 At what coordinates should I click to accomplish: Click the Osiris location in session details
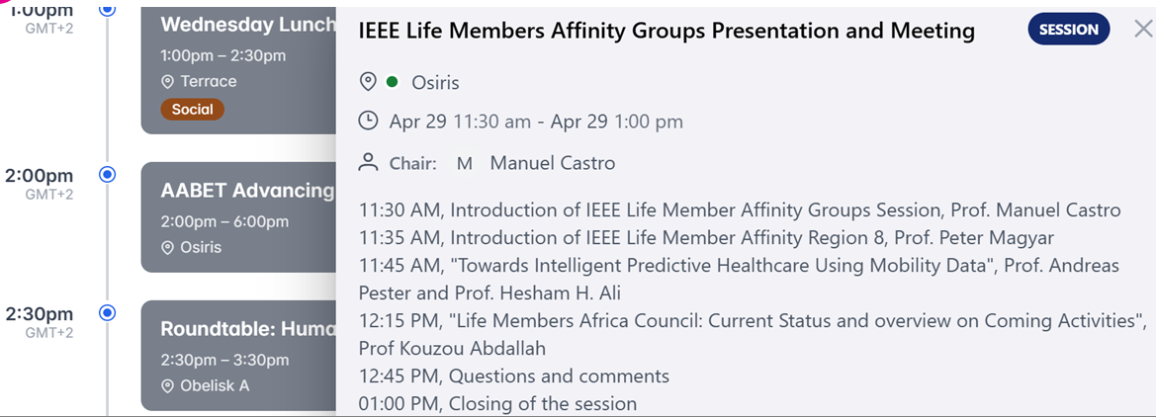[435, 82]
